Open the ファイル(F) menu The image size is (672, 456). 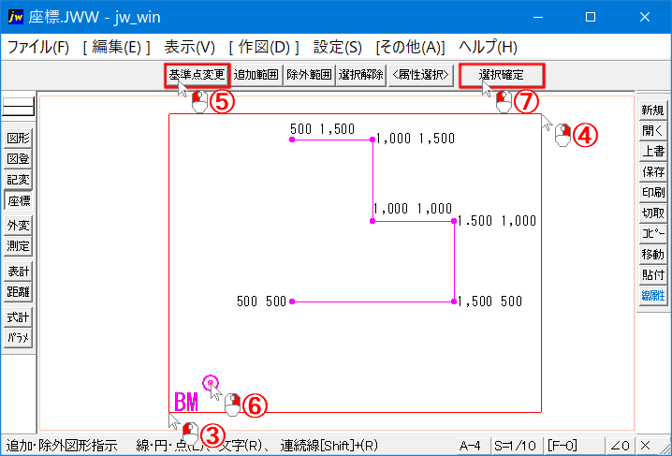38,47
